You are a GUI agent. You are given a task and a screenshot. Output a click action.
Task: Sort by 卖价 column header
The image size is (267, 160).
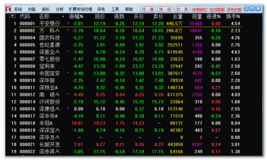point(158,16)
